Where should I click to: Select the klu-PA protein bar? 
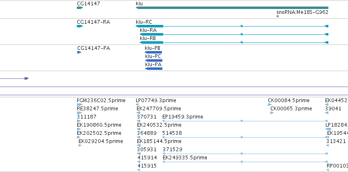pyautogui.click(x=154, y=69)
